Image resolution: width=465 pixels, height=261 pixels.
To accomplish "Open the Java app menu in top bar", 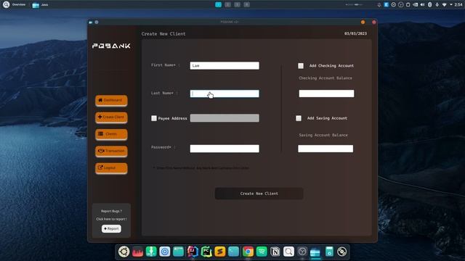I will [x=40, y=5].
